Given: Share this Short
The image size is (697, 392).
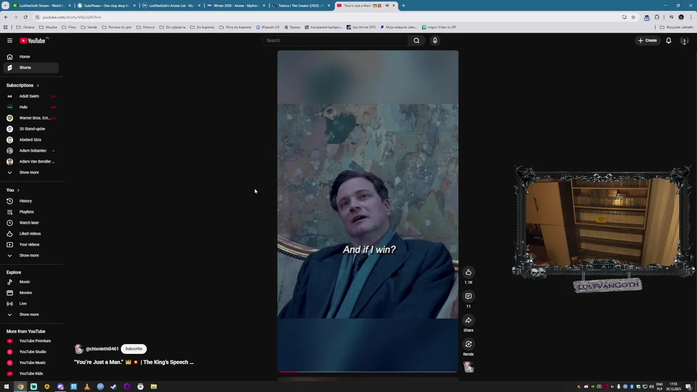Looking at the screenshot, I should (x=468, y=320).
